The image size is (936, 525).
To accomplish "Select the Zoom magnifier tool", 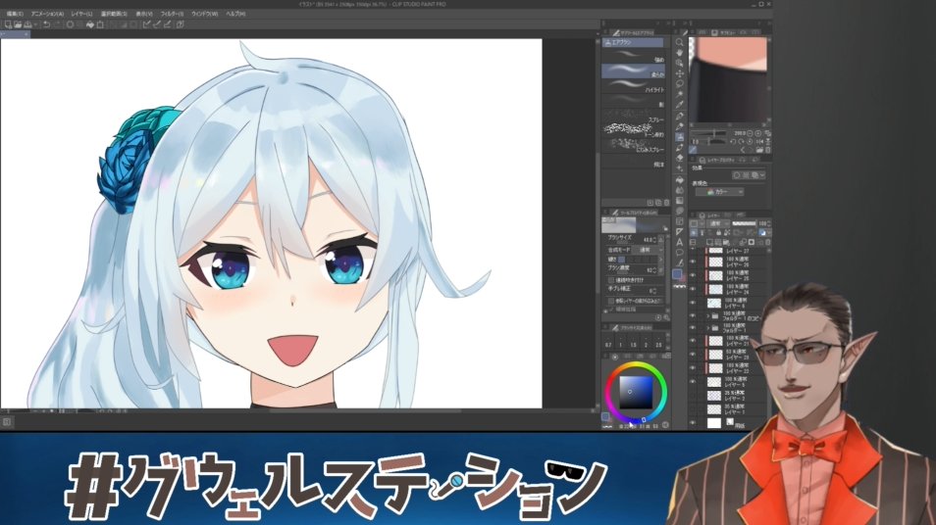I will 679,42.
